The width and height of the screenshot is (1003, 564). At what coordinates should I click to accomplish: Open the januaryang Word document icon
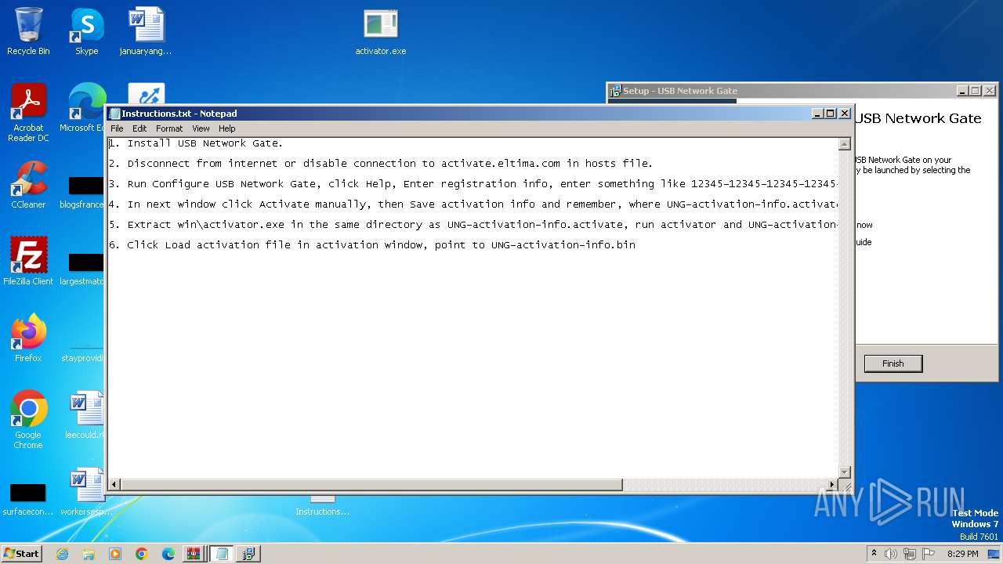click(x=146, y=31)
